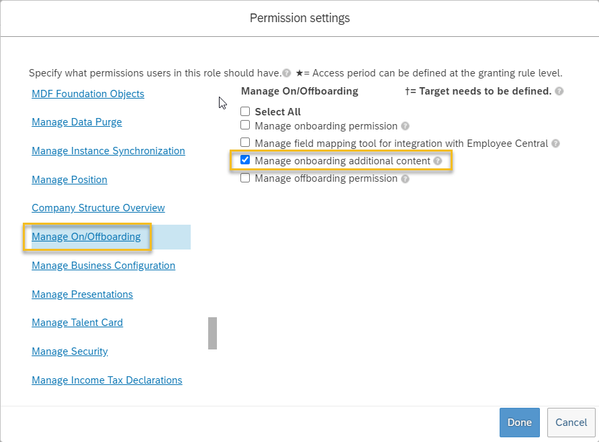Click help icon after 'Target needs to be defined'

point(559,91)
